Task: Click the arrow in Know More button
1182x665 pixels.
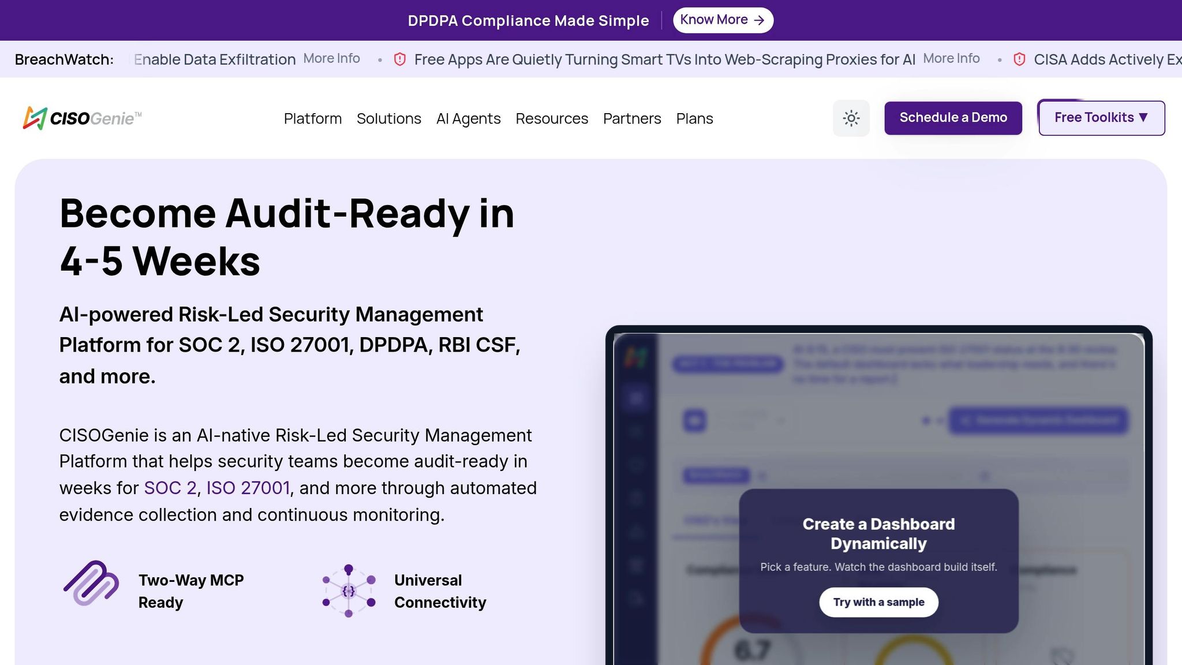Action: 759,20
